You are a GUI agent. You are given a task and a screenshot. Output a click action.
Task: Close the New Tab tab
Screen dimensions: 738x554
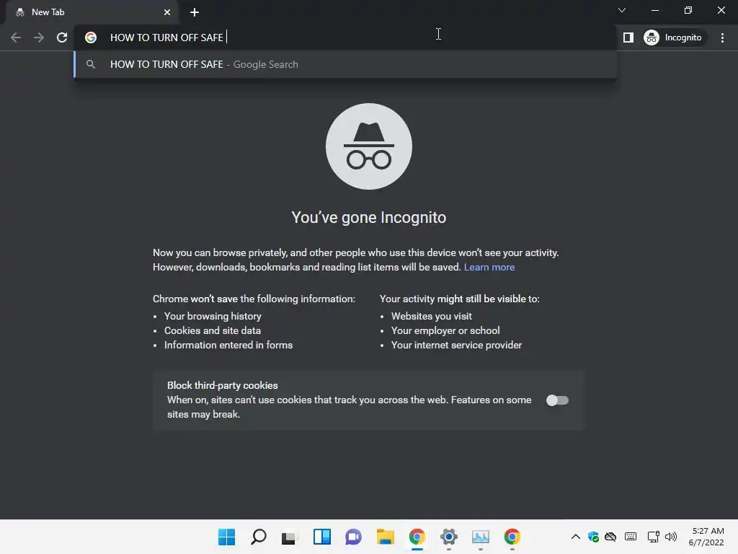(167, 12)
